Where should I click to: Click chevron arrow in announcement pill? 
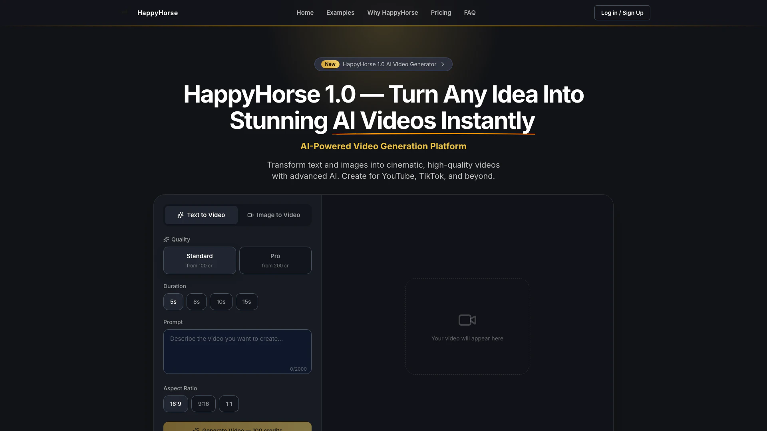click(x=443, y=64)
